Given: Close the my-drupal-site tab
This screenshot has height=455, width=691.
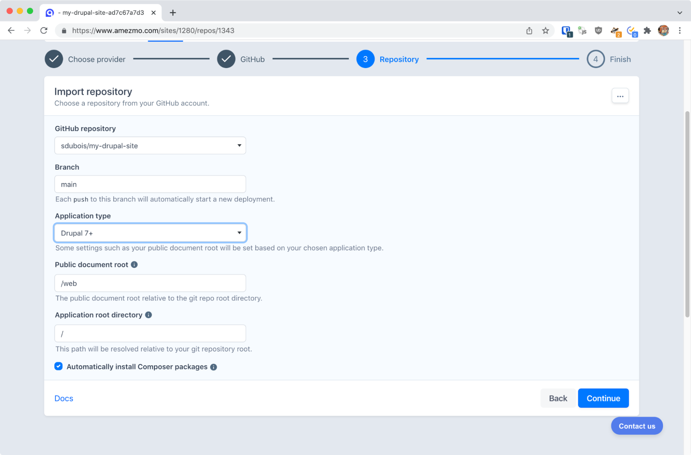Looking at the screenshot, I should [153, 13].
